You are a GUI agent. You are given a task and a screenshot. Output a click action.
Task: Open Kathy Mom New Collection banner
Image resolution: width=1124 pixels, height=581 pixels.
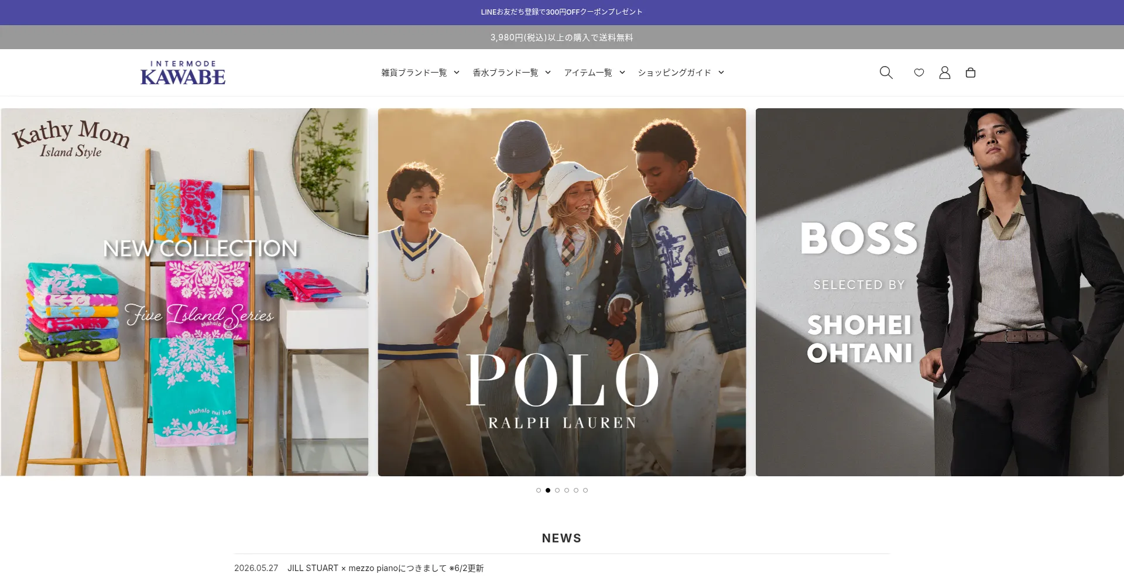184,292
